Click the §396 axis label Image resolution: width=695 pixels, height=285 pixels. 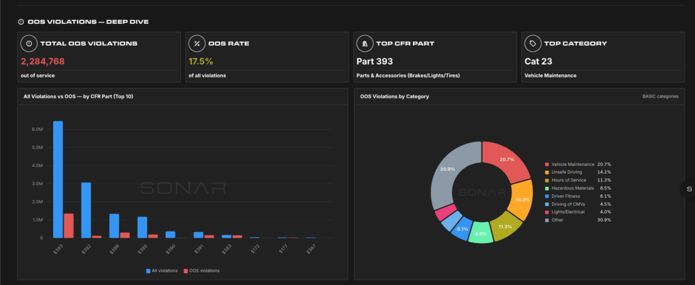(113, 249)
